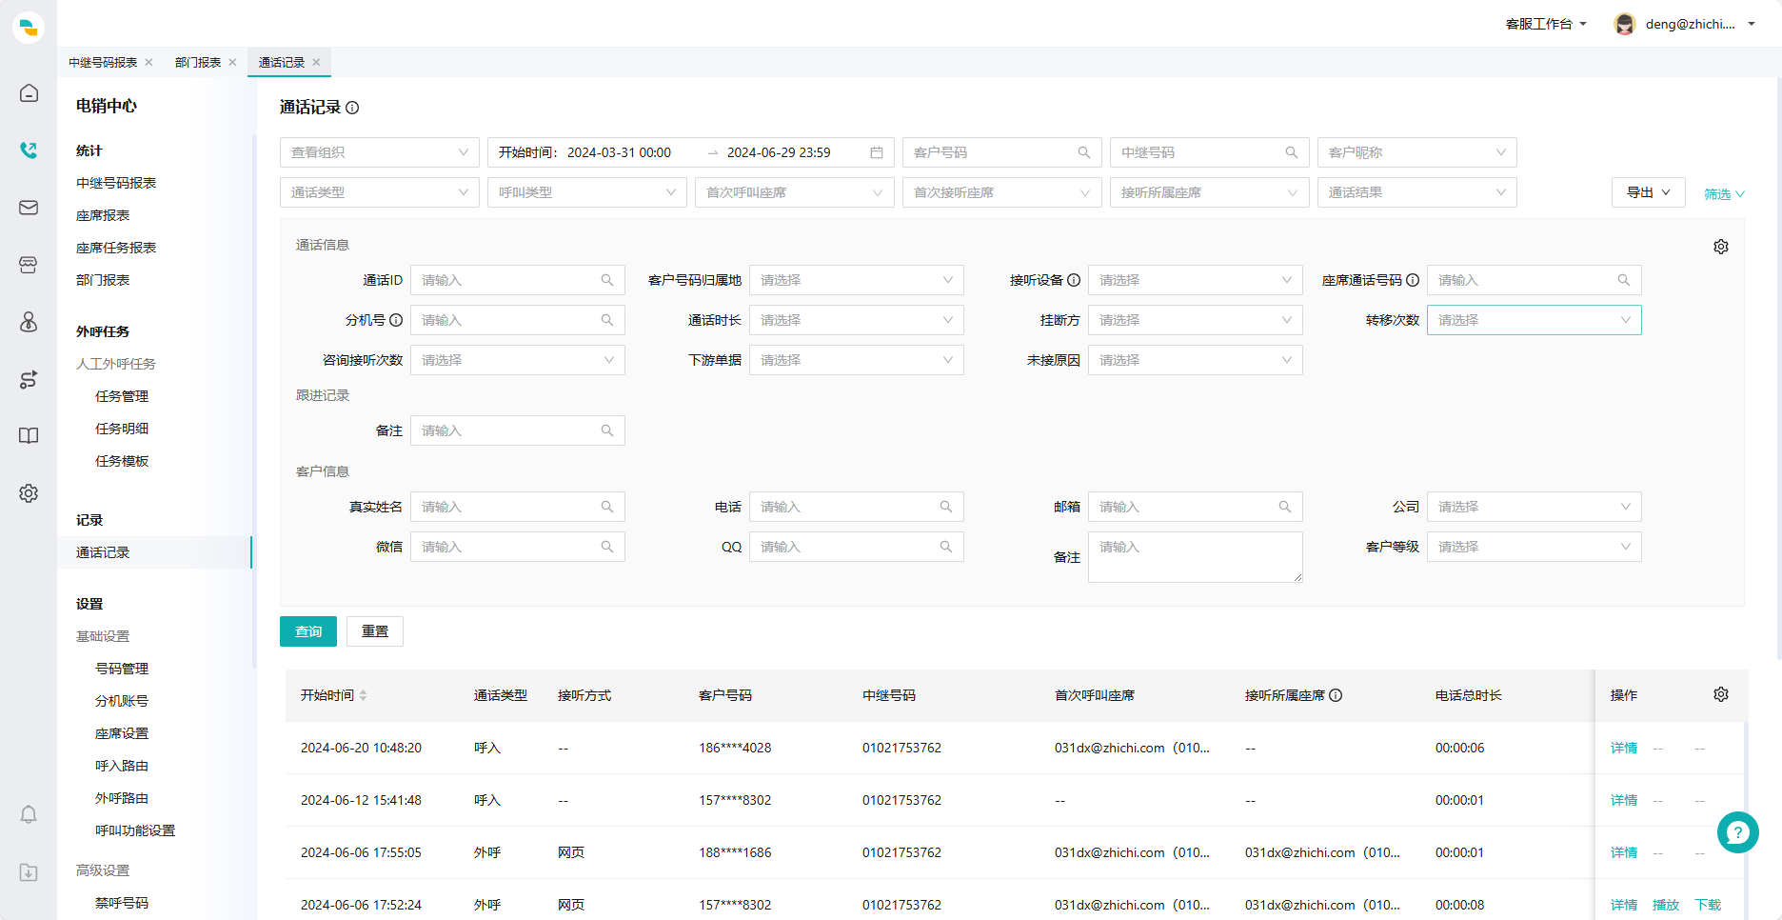The image size is (1782, 920).
Task: Click 播放 for the 2024-06-06 17:52:24 call
Action: click(x=1666, y=905)
